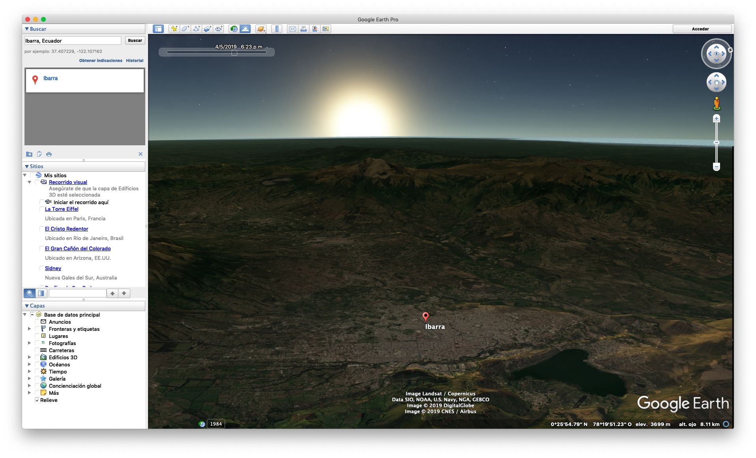
Task: Expand the Fotografías layer
Action: point(29,343)
